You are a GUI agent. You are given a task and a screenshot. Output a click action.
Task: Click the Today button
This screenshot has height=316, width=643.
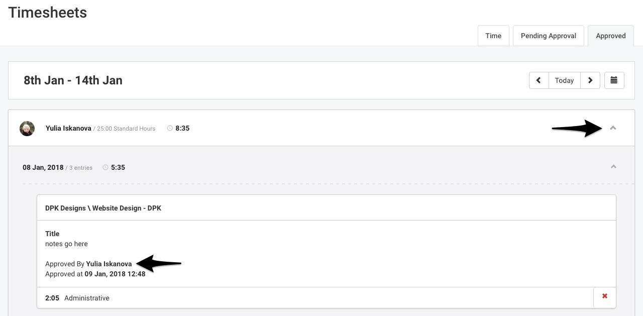pyautogui.click(x=564, y=80)
